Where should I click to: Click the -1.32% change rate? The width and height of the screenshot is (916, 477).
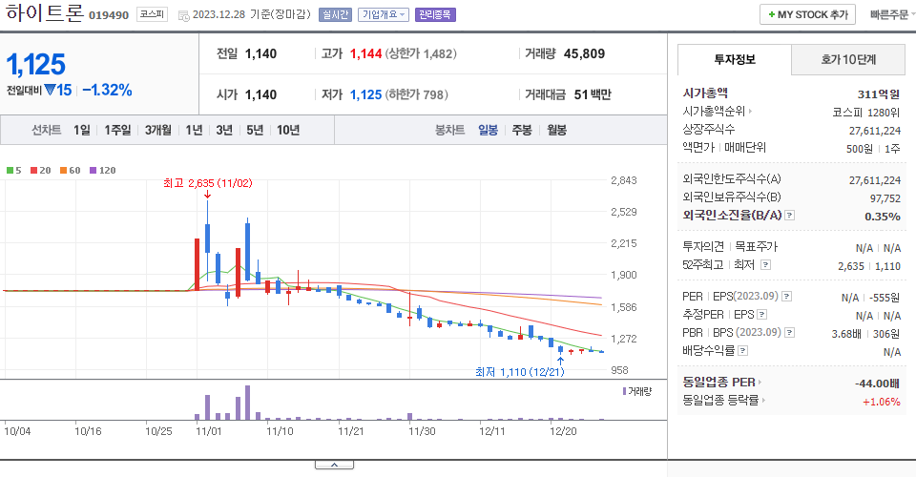(107, 90)
